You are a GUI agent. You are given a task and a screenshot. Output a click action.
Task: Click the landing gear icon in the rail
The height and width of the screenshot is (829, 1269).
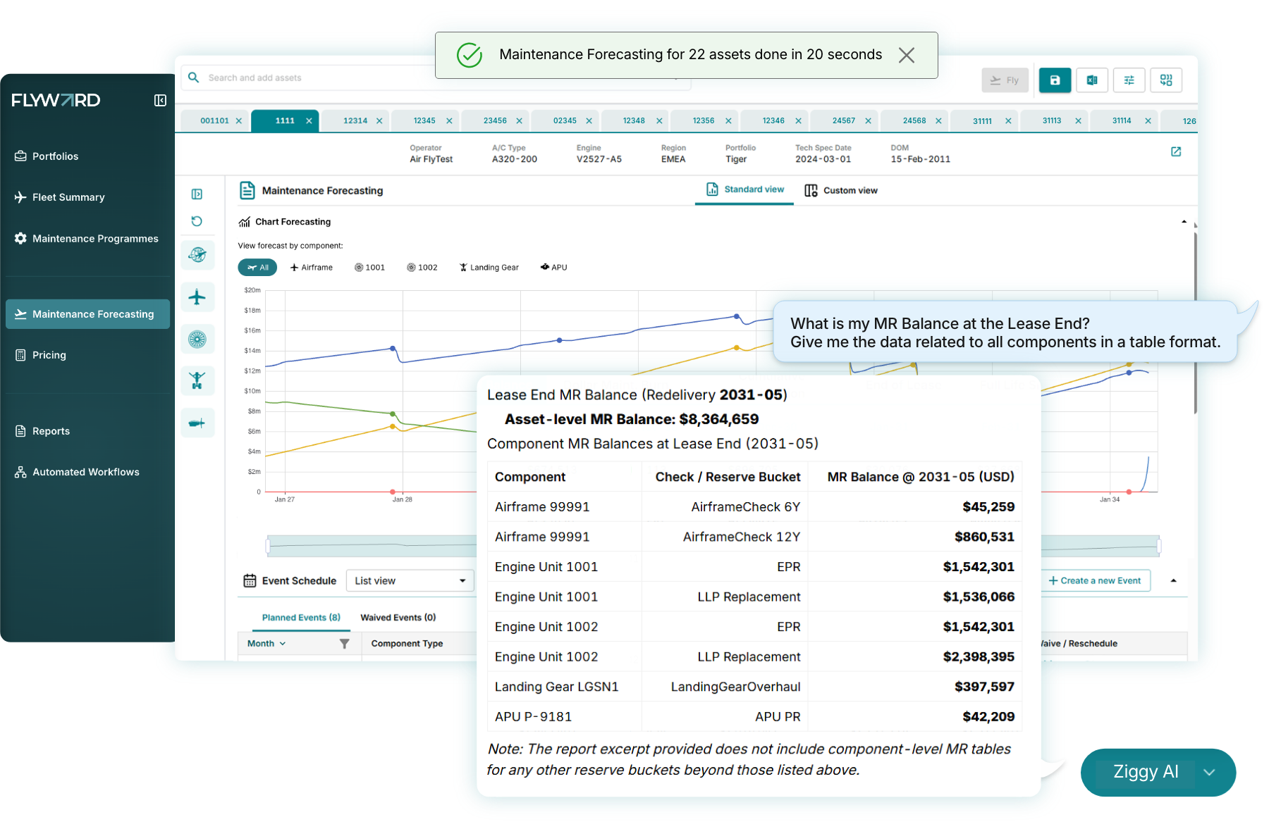coord(197,381)
